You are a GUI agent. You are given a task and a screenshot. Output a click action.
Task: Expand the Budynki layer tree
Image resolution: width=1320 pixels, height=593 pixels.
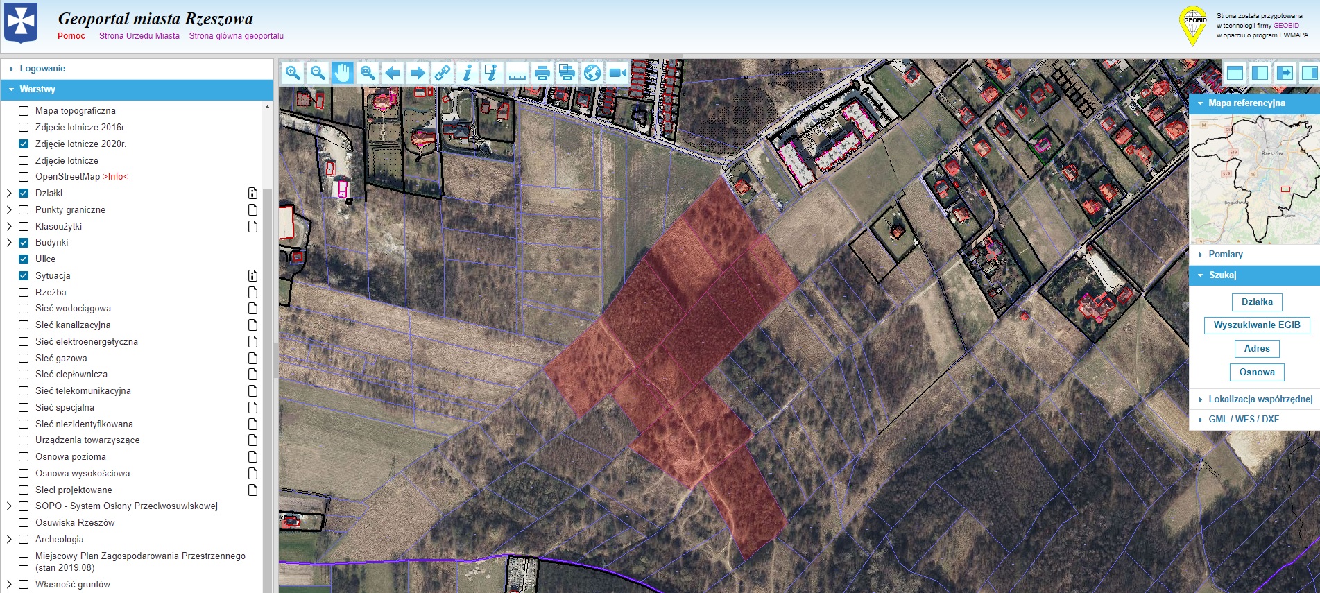9,243
